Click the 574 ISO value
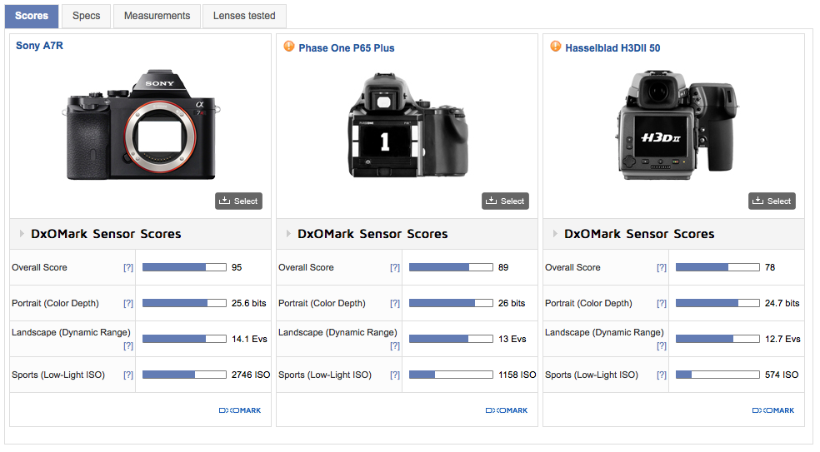820x452 pixels. coord(782,375)
